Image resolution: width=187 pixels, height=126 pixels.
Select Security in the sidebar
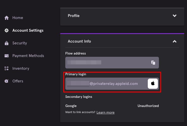click(20, 43)
